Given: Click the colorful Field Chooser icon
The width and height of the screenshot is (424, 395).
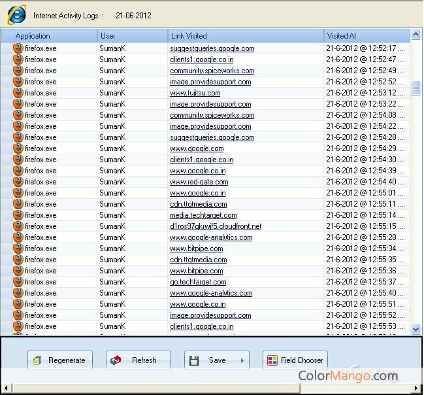Looking at the screenshot, I should [272, 360].
